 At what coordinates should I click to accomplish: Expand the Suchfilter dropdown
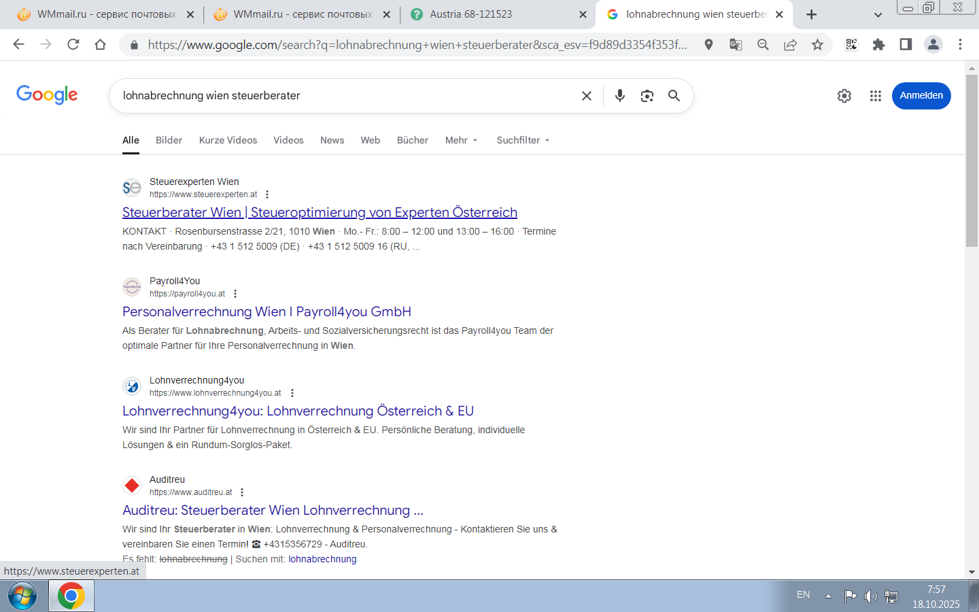click(523, 140)
